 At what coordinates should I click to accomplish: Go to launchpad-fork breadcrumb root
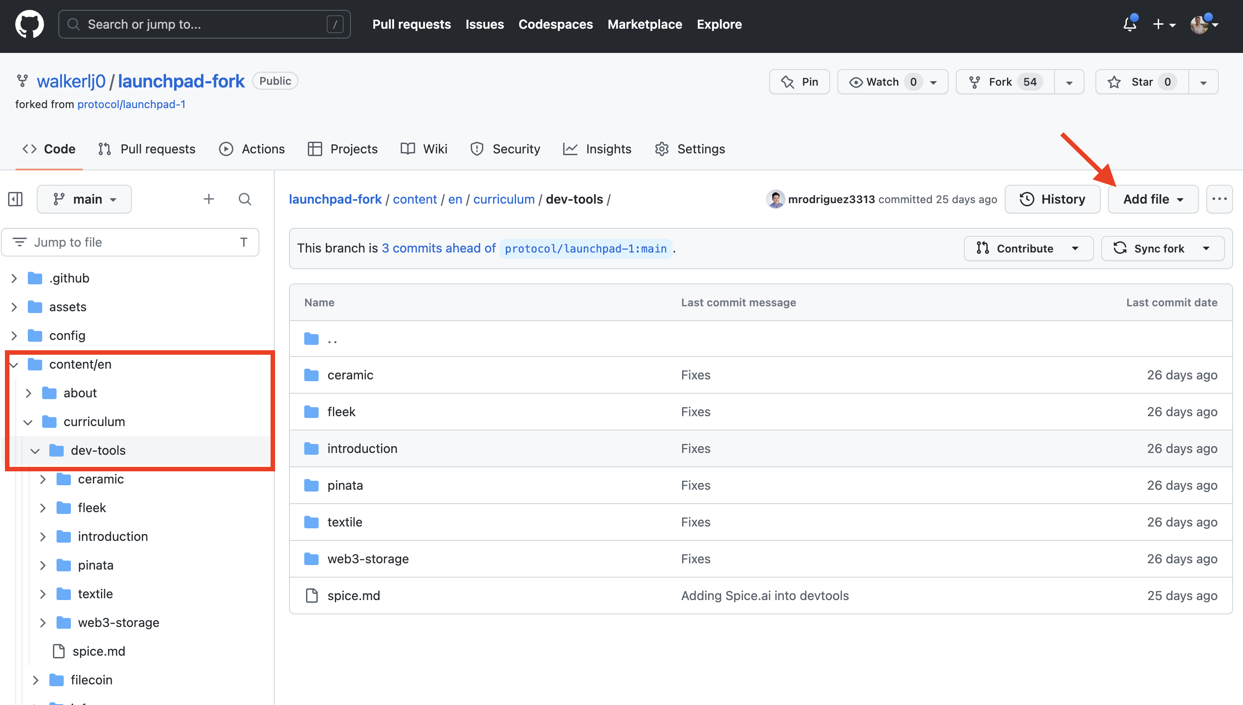[x=335, y=199]
